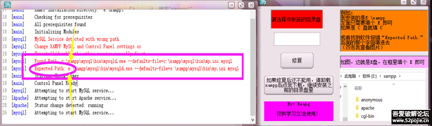Click the 修复 repair button
432x126 pixels.
(x=297, y=60)
